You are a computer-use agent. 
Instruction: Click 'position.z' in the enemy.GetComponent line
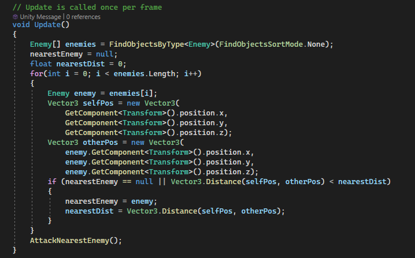(228, 172)
